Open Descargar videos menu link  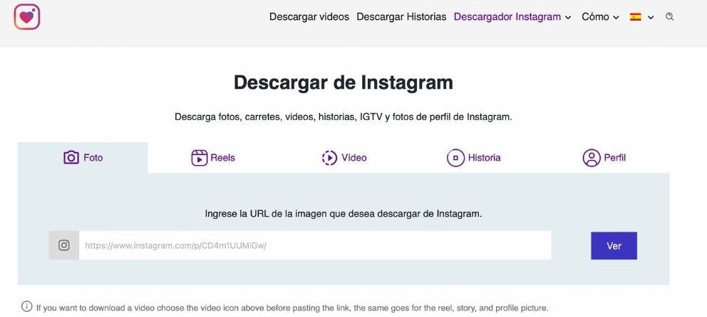[x=309, y=16]
